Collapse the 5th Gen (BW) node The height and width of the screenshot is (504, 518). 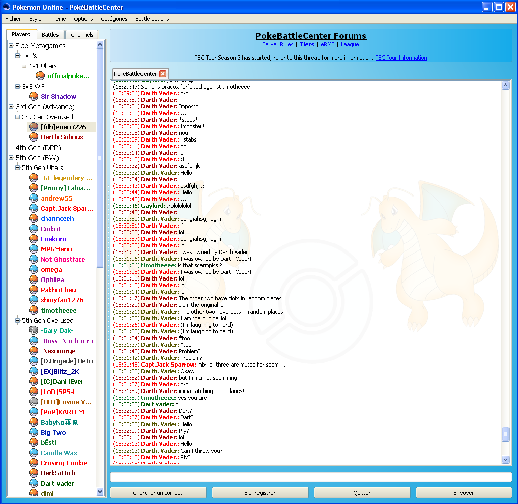(11, 158)
